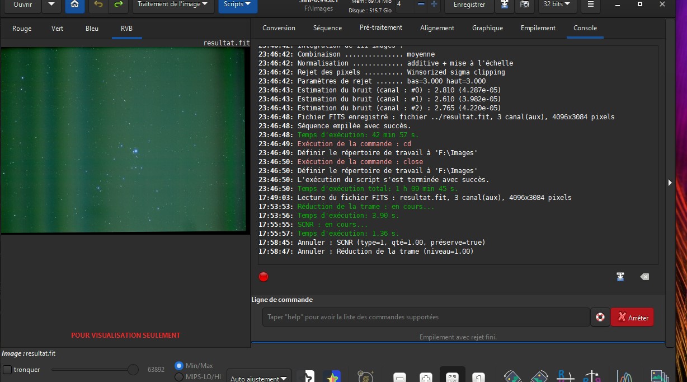The height and width of the screenshot is (382, 687).
Task: Clear the console output icon
Action: click(x=644, y=277)
